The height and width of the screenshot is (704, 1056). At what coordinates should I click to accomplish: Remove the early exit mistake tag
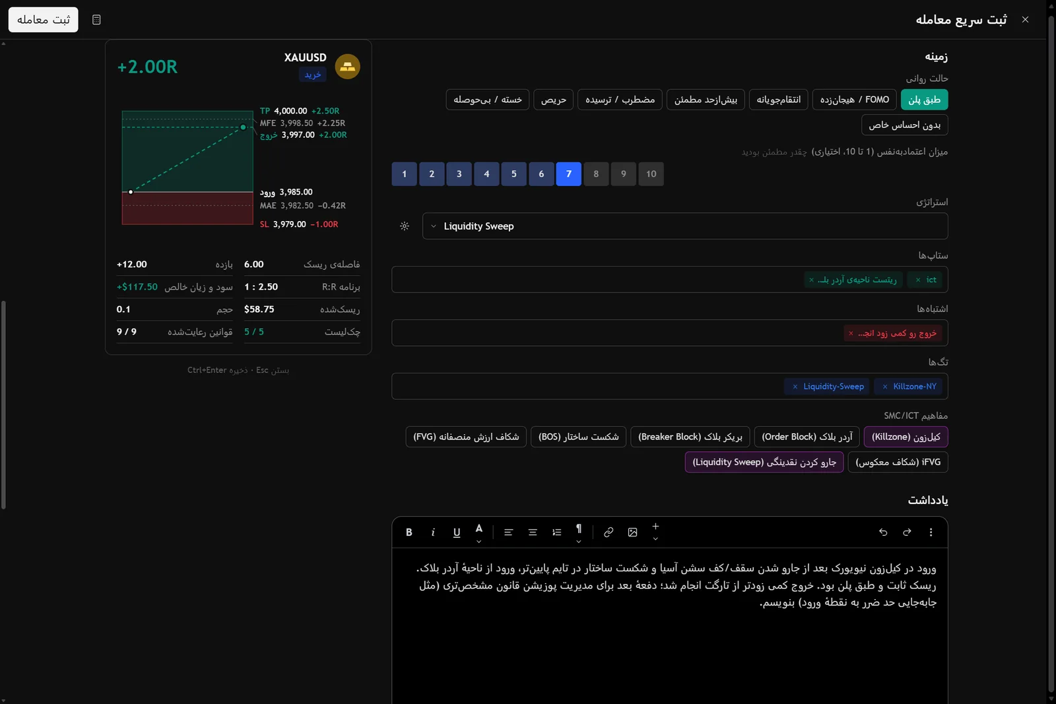851,333
